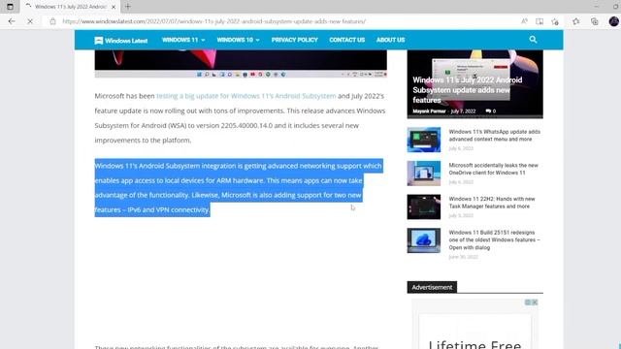The image size is (621, 349).
Task: Click the ad info icon
Action: (528, 302)
